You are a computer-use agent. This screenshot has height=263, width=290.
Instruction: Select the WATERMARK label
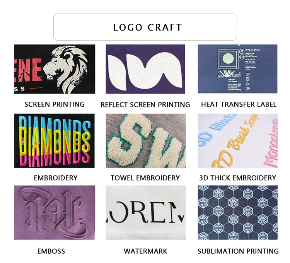pos(145,251)
